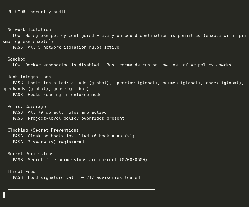
Task: Click the Docker sandboxing disabled warning
Action: (x=122, y=65)
